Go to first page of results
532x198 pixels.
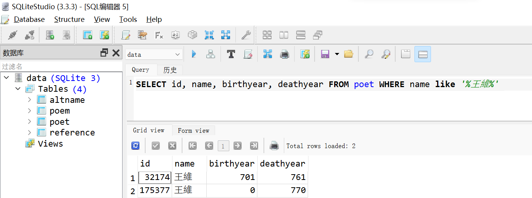[192, 146]
